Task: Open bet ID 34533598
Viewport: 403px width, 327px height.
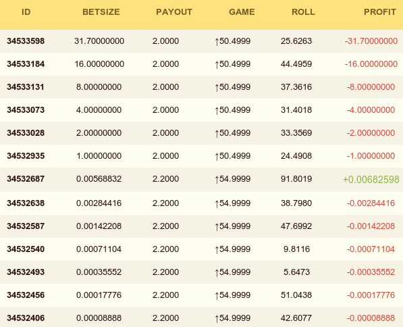Action: 26,41
